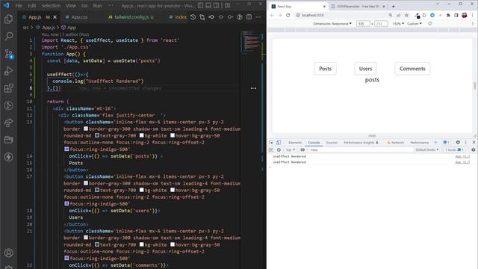Click the folder icon in VS Code activity bar
This screenshot has width=478, height=269.
click(8, 140)
